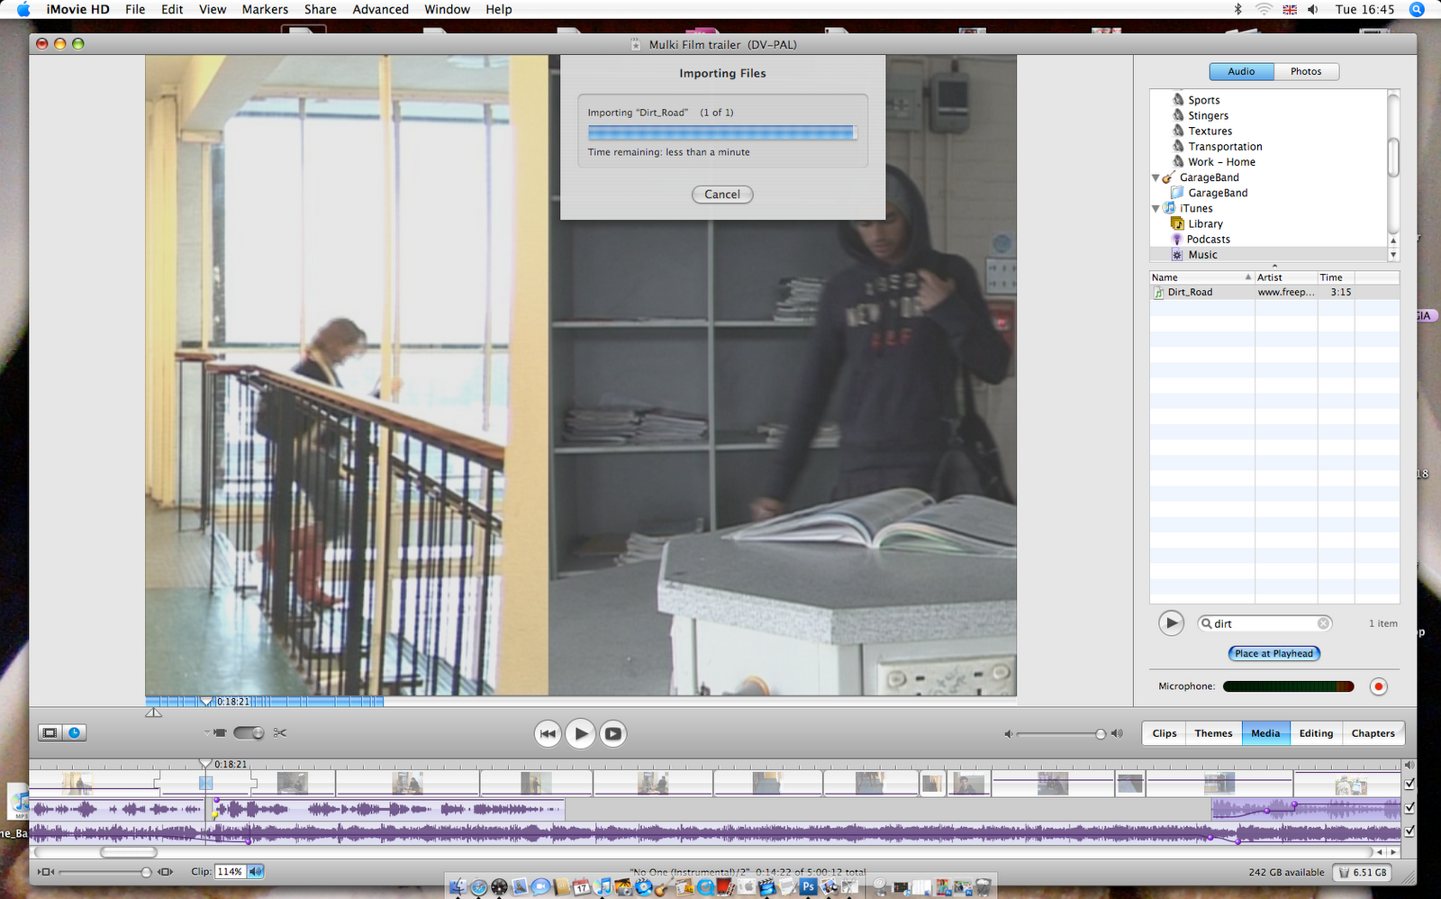Click the zoom-out timeline icon

pos(46,872)
